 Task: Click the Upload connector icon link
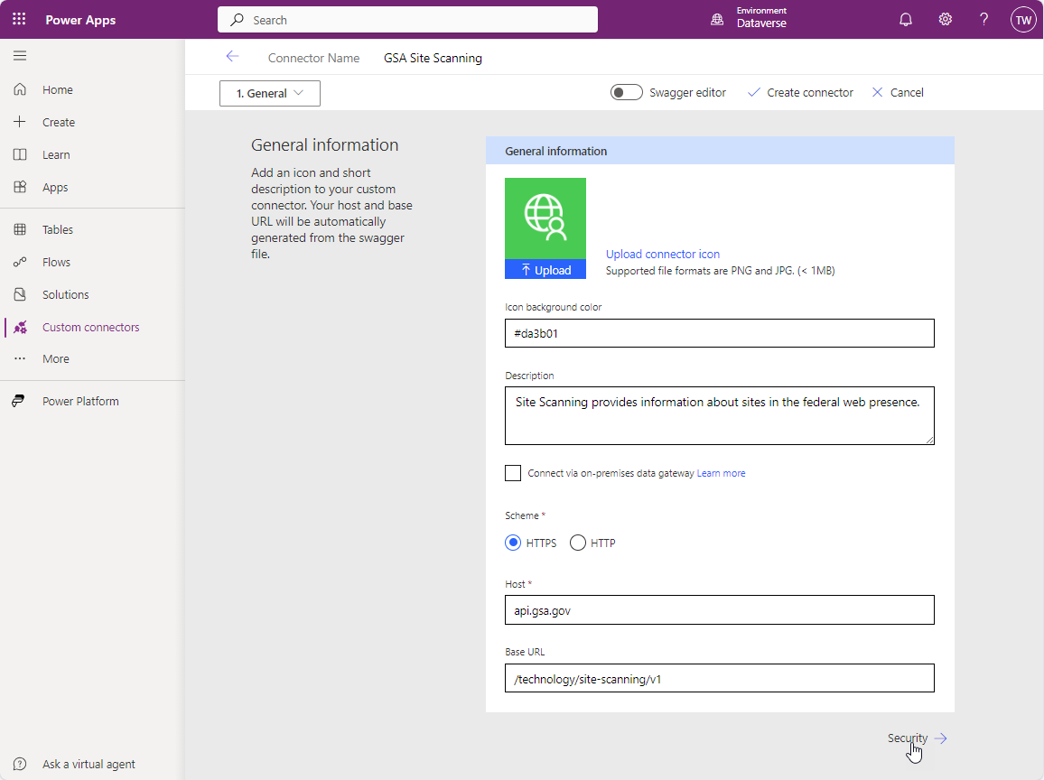coord(663,254)
